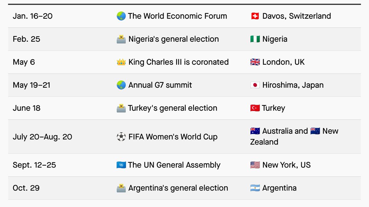This screenshot has height=207, width=369.
Task: Click the soccer ball icon for FIFA
Action: pyautogui.click(x=121, y=137)
